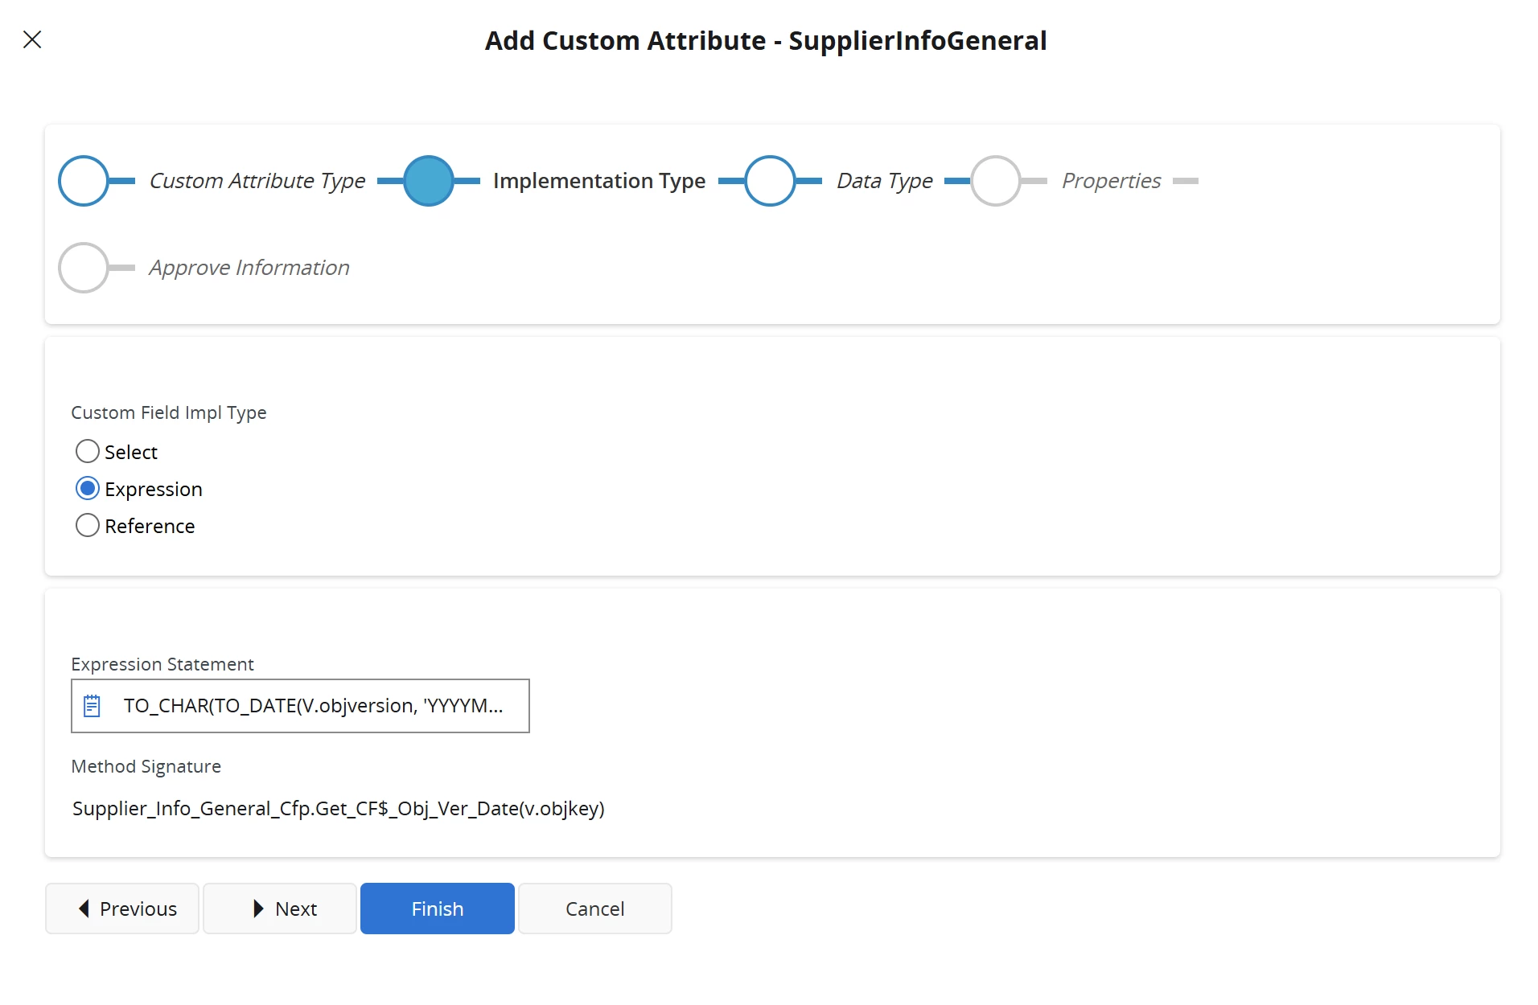Click the Custom Attribute Type step circle

click(x=84, y=181)
